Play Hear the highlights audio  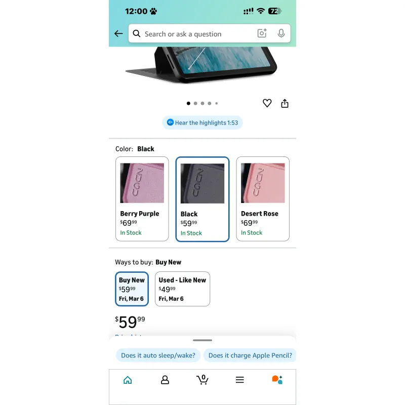pyautogui.click(x=202, y=123)
